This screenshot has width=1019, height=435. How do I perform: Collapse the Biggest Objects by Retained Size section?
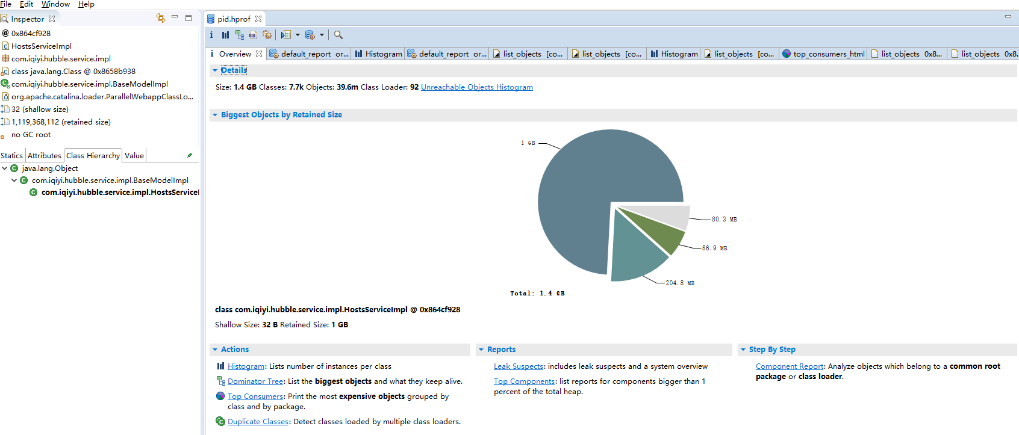coord(215,115)
